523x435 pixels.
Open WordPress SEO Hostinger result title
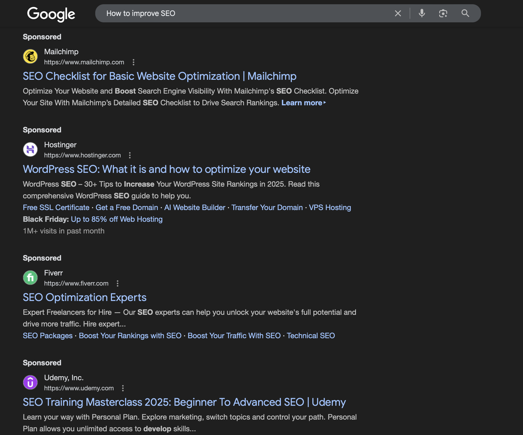[167, 169]
